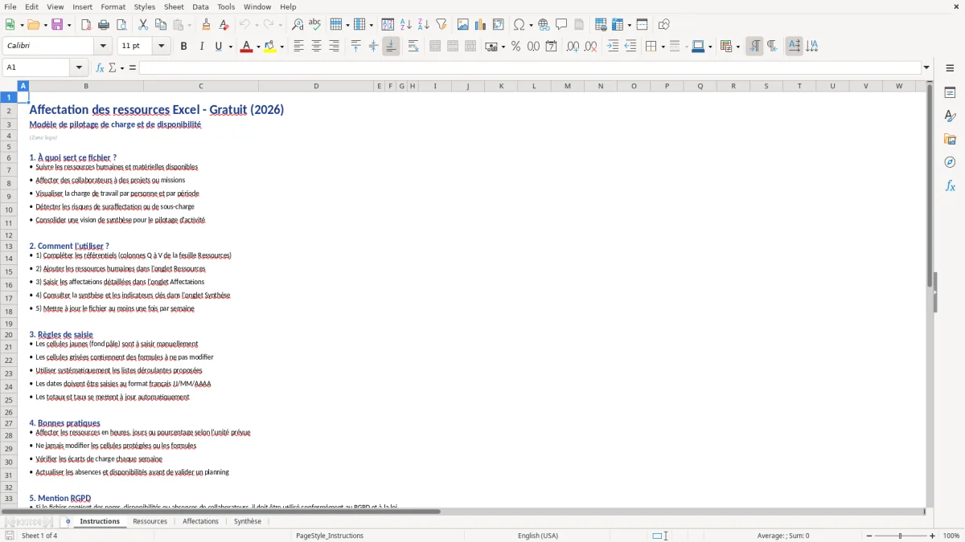Image resolution: width=965 pixels, height=542 pixels.
Task: Expand the formula bar
Action: pos(927,67)
